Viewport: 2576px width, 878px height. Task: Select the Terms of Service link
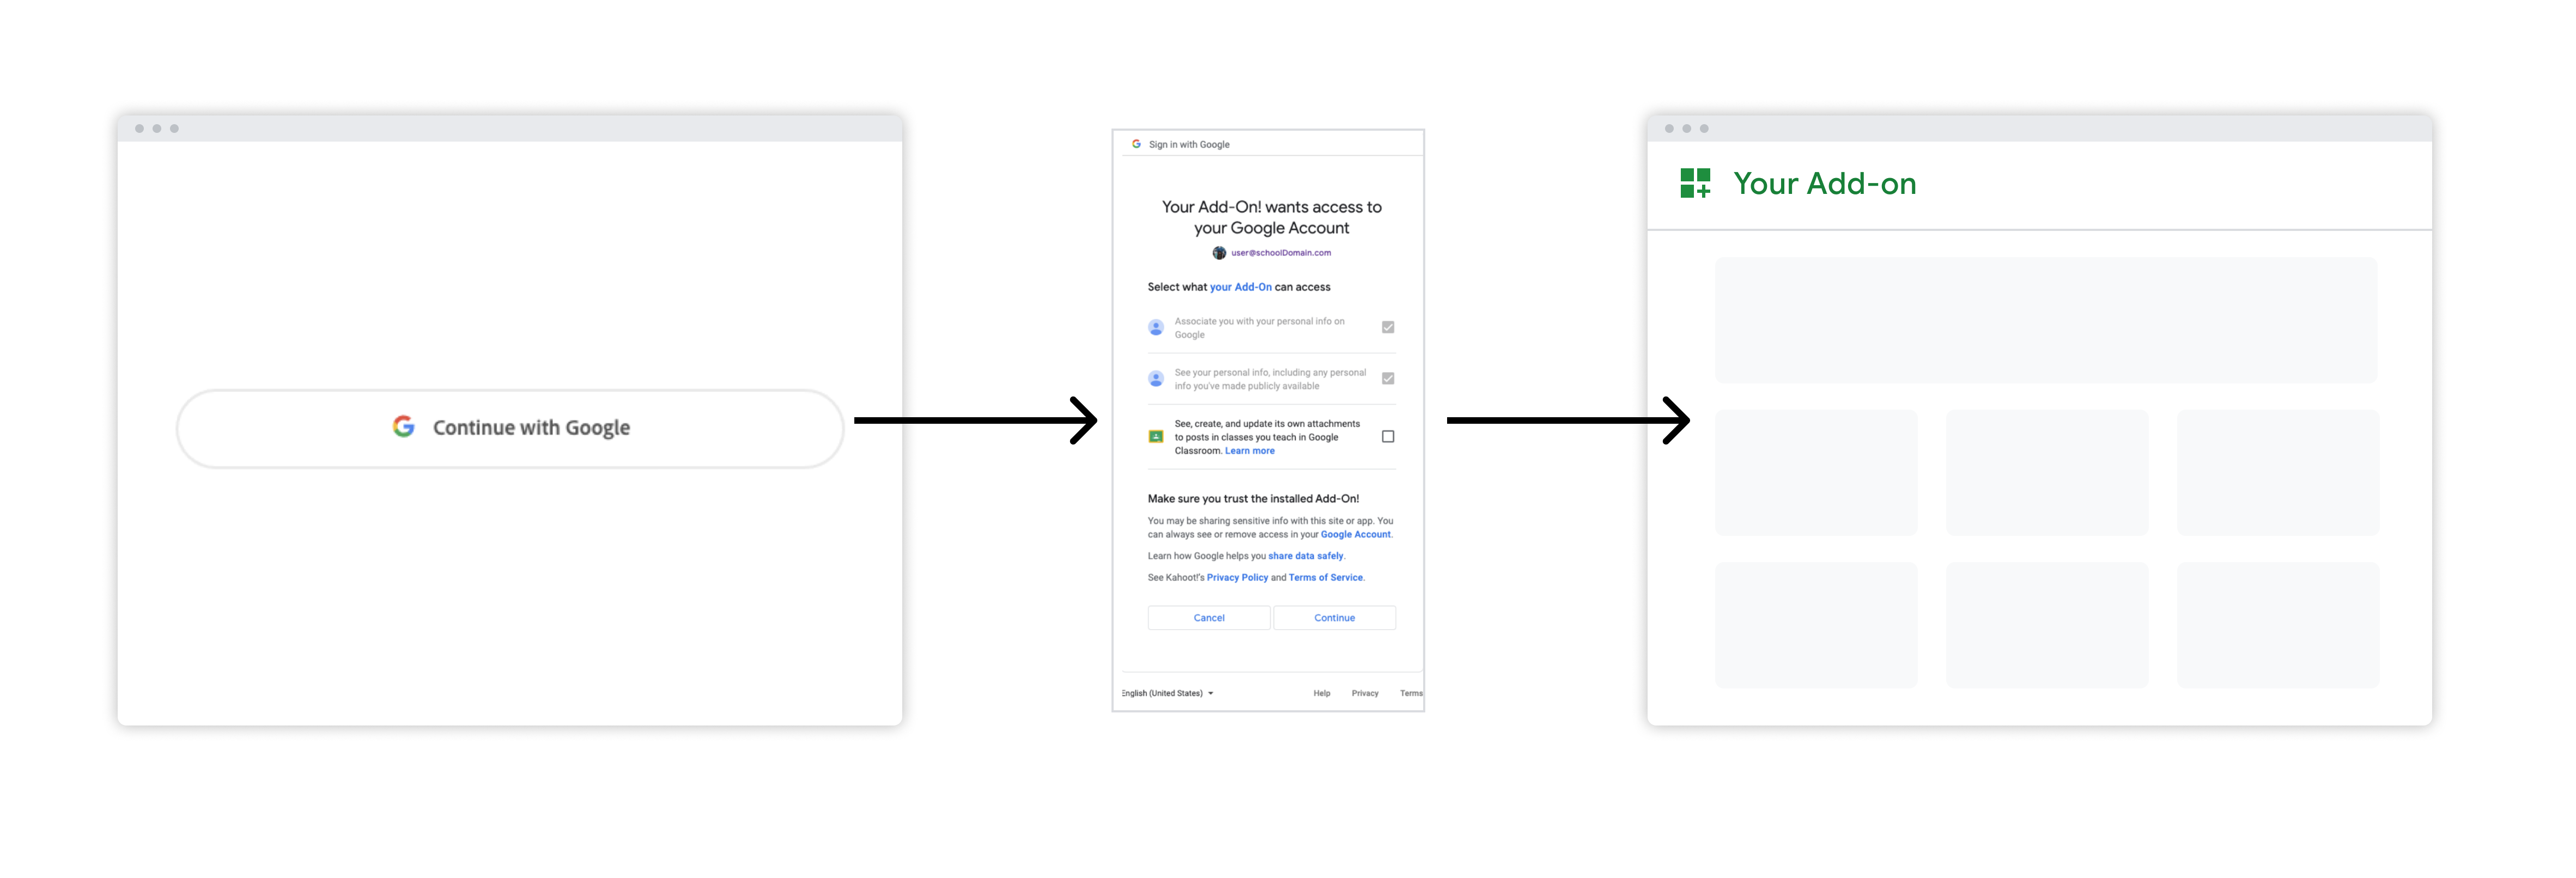point(1347,578)
